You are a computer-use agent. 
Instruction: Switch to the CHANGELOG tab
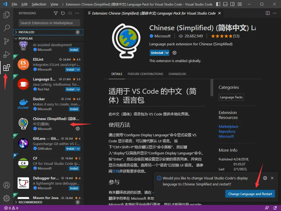point(178,74)
